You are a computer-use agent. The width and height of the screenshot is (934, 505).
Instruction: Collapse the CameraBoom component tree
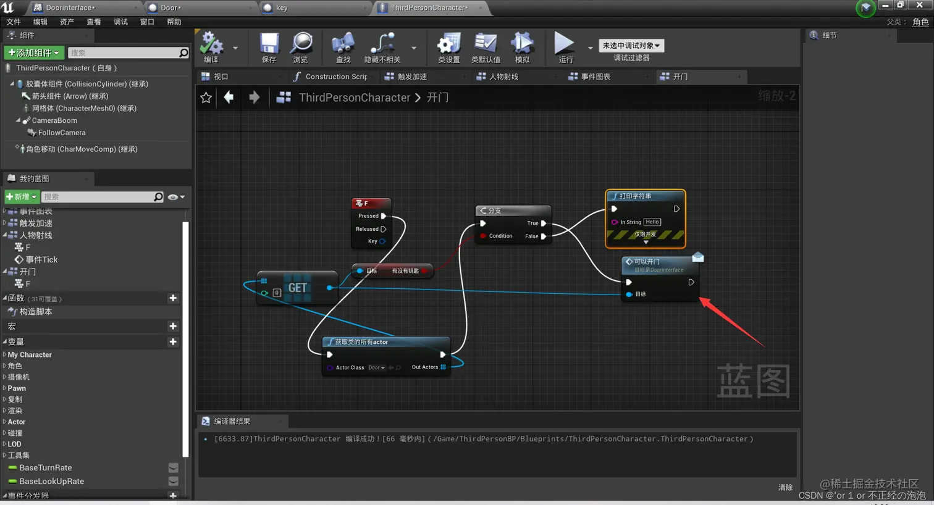pos(18,120)
